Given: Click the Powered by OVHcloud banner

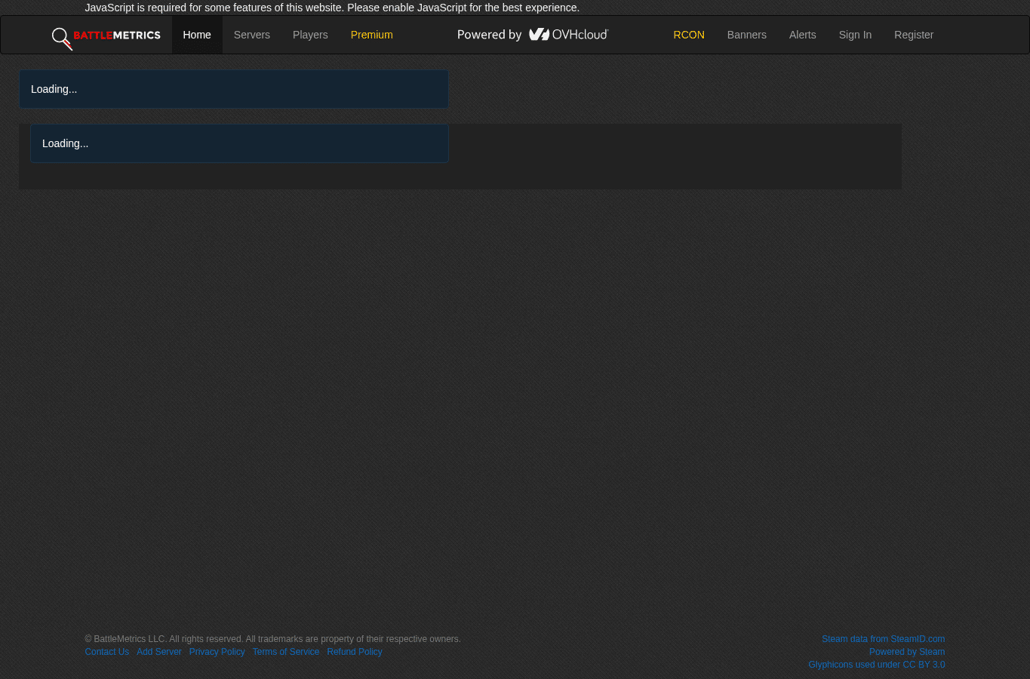Looking at the screenshot, I should [533, 35].
